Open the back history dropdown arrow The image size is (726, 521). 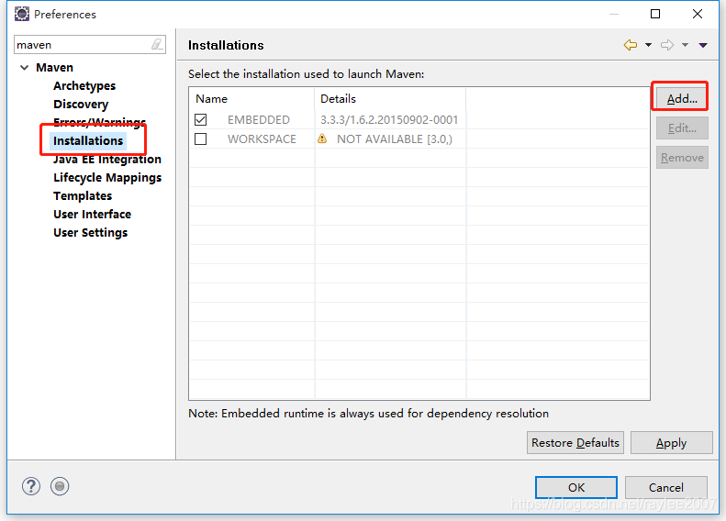coord(648,45)
